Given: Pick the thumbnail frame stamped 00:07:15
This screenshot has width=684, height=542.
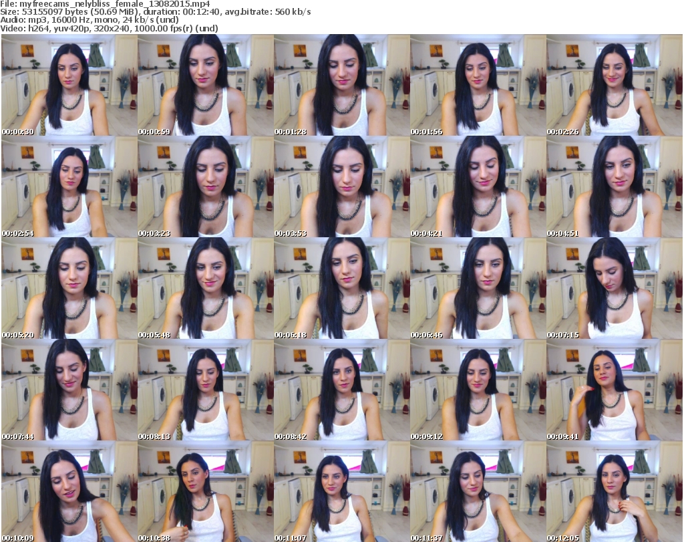Looking at the screenshot, I should (615, 288).
